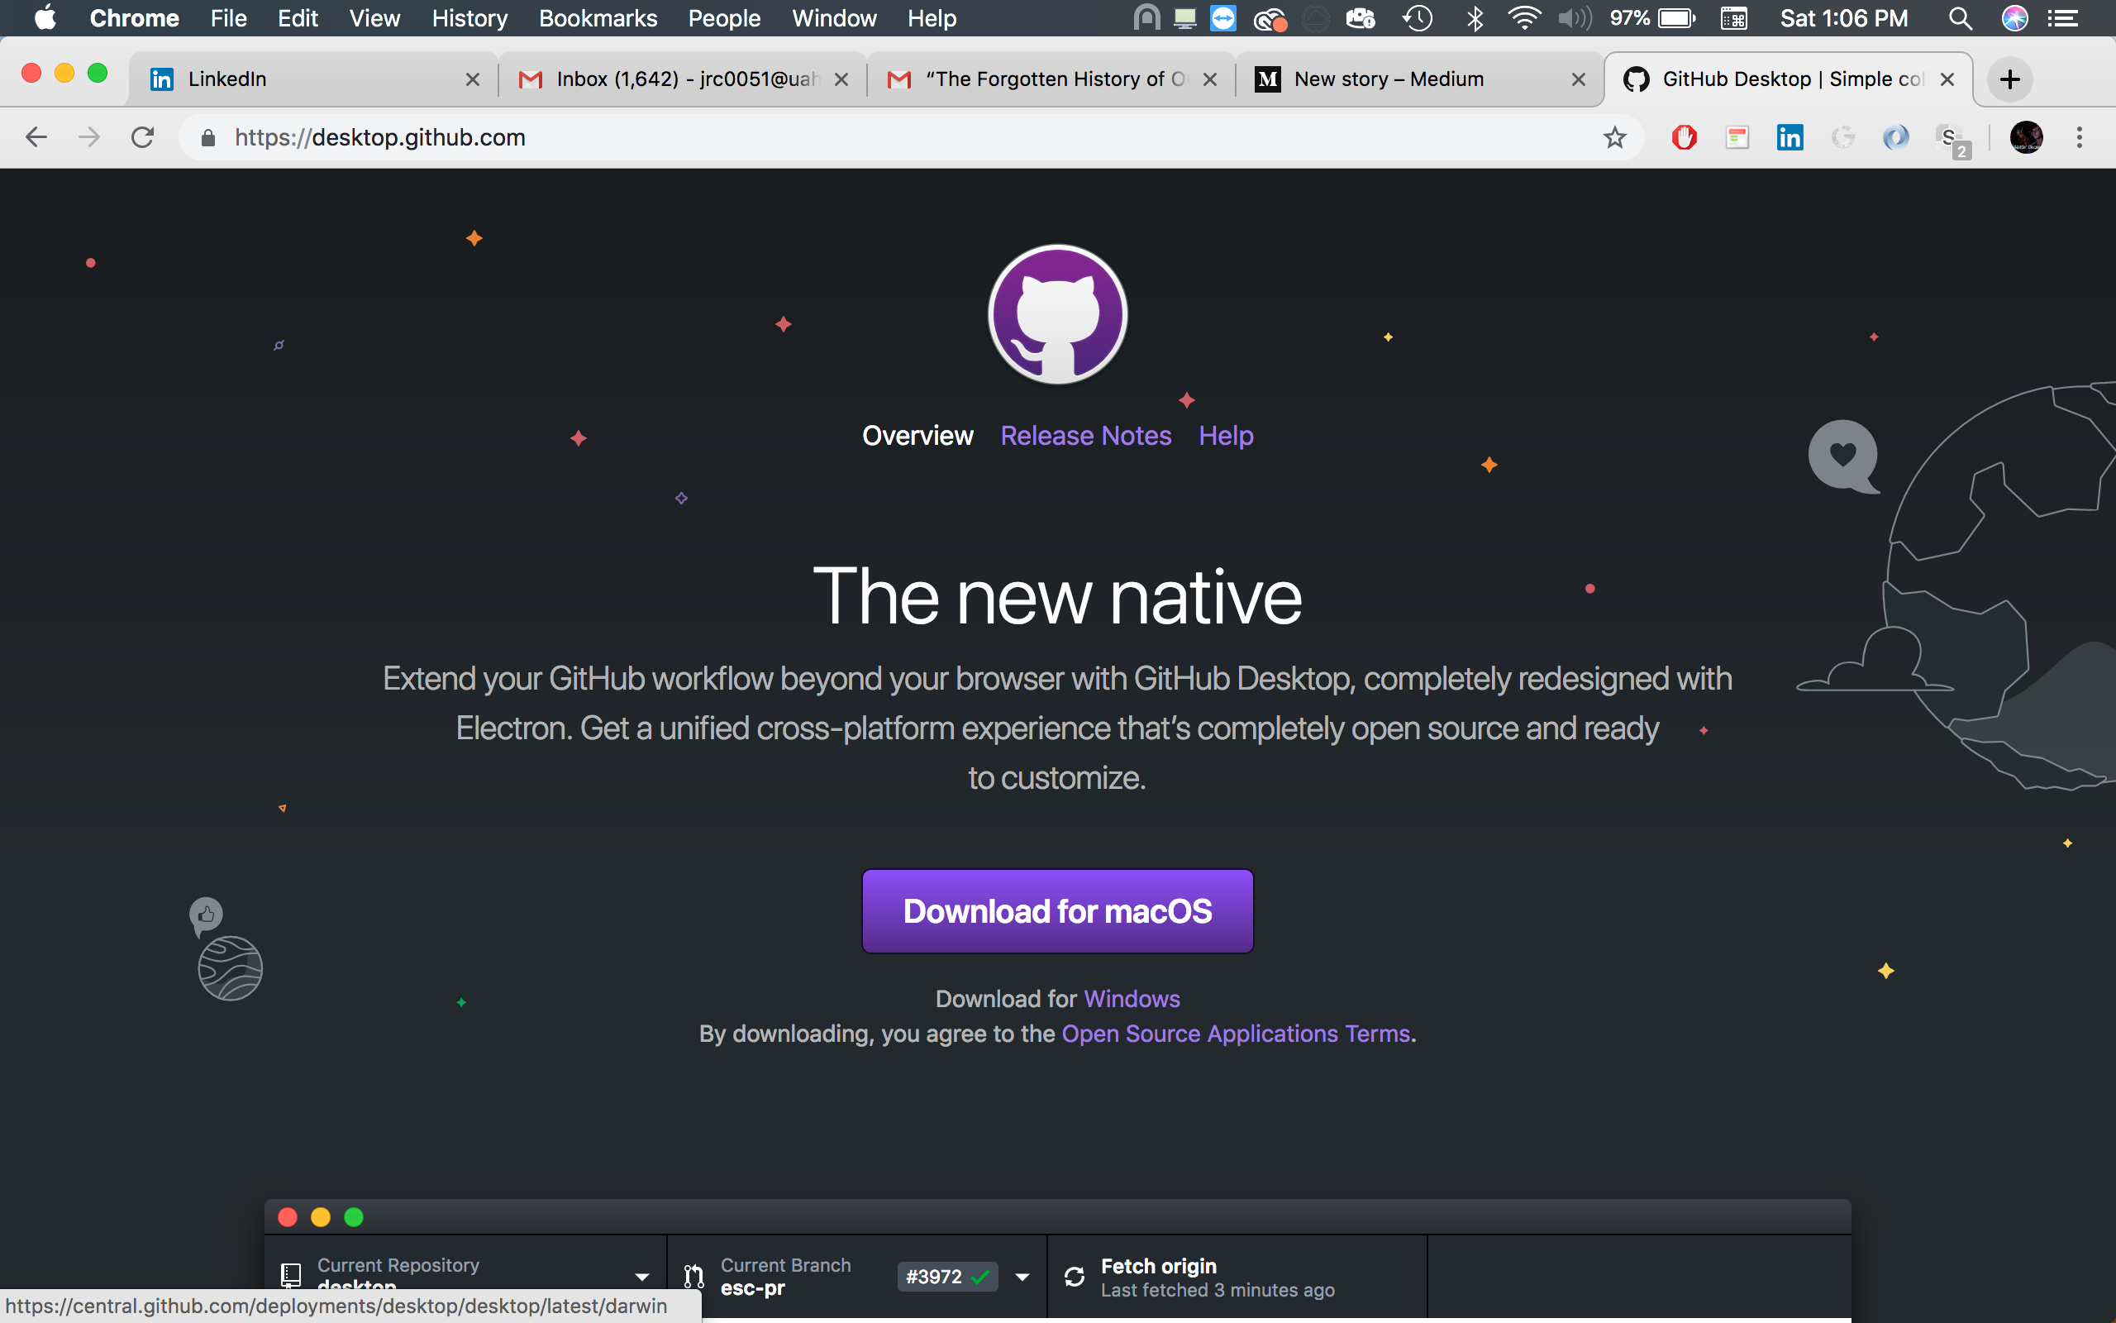Switch to the New story – Medium tab
Viewport: 2116px width, 1323px height.
coord(1389,79)
